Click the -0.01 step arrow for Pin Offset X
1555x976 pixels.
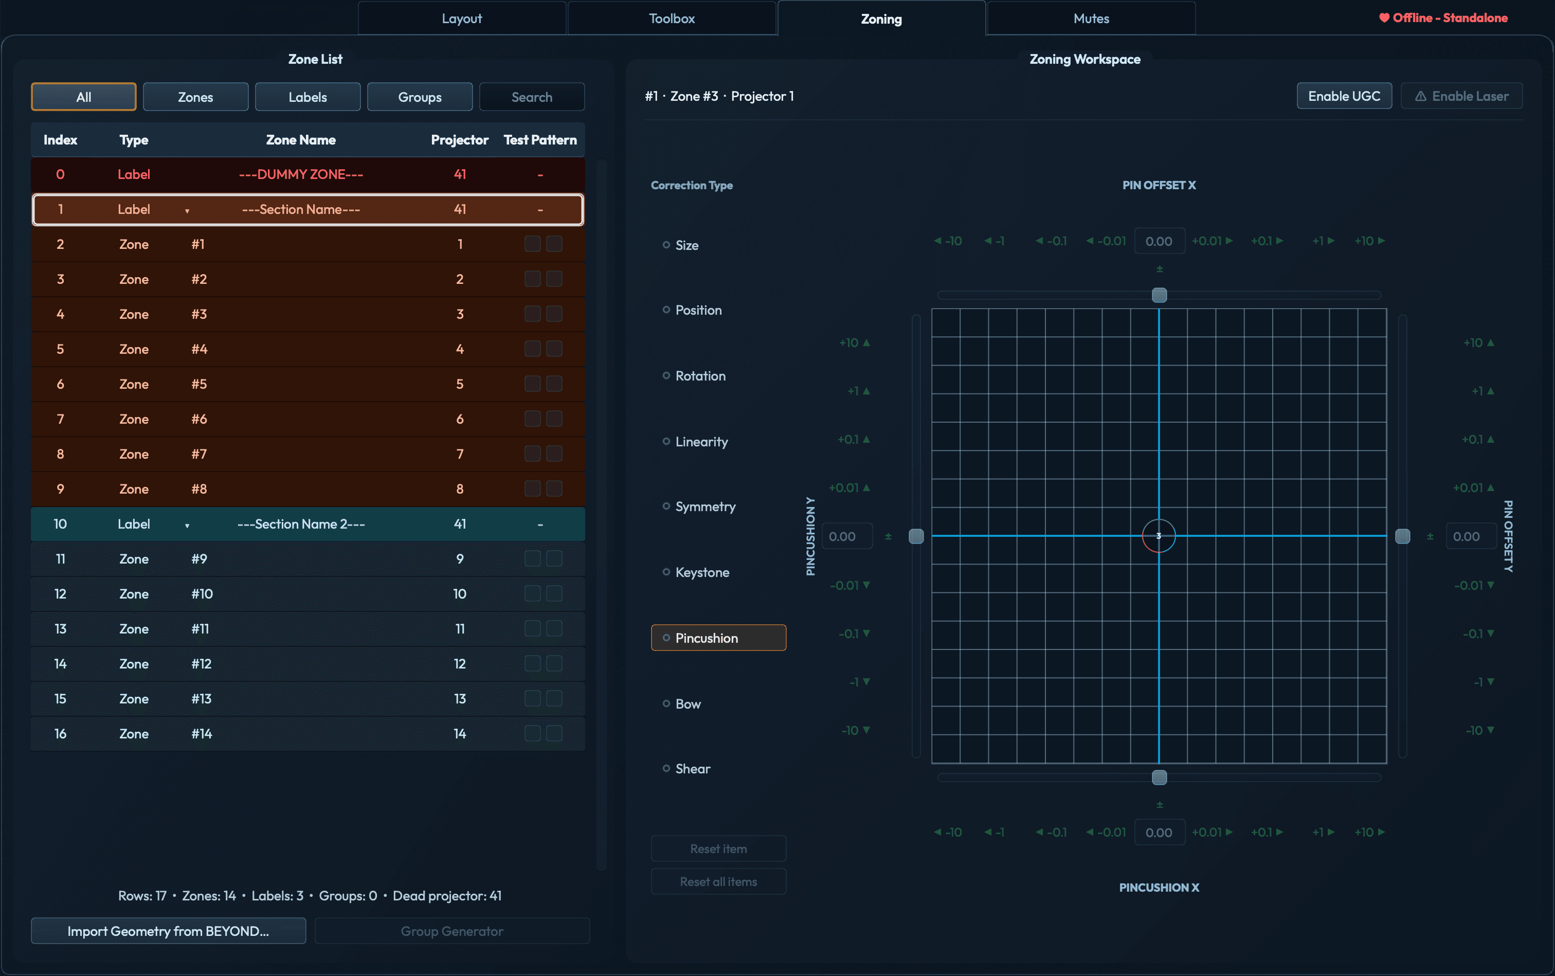(x=1106, y=241)
